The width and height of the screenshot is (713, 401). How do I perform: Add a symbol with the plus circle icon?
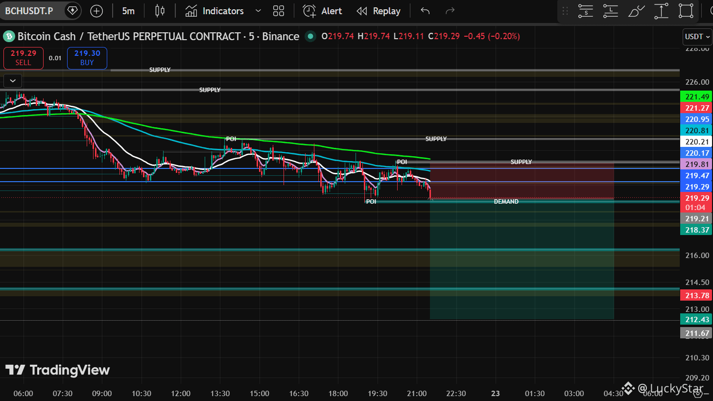pyautogui.click(x=96, y=11)
